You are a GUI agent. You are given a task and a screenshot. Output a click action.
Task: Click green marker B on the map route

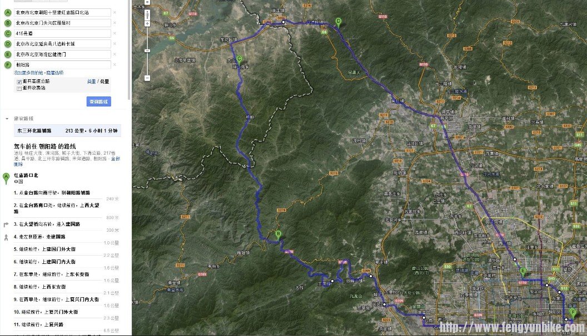(x=278, y=235)
